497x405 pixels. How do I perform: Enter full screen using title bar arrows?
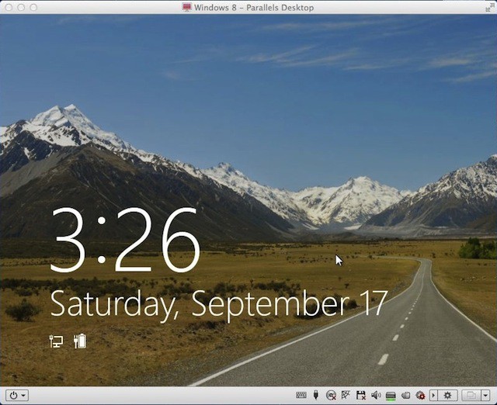[489, 7]
